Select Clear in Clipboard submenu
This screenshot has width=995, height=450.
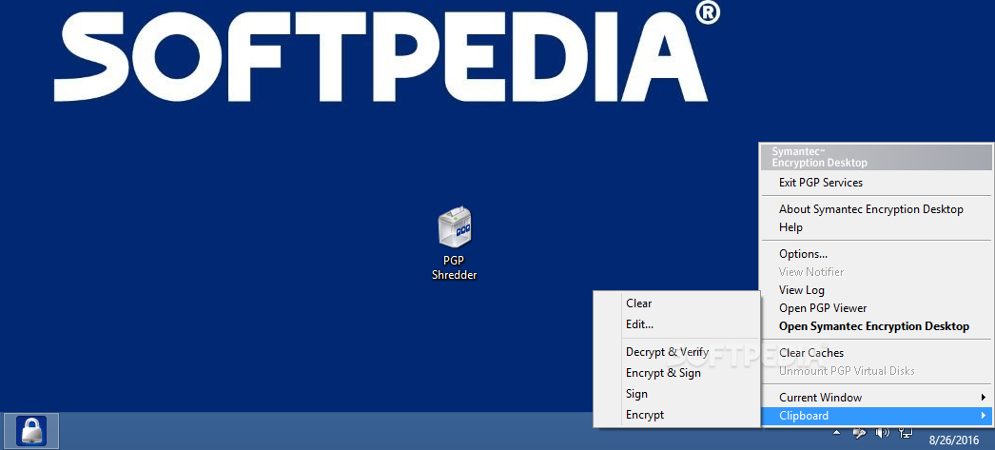pyautogui.click(x=676, y=304)
